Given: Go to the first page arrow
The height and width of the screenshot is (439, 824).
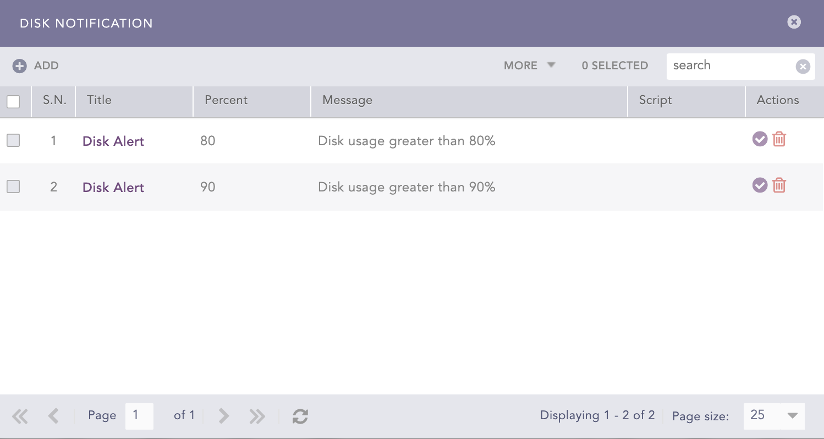Looking at the screenshot, I should pyautogui.click(x=20, y=416).
